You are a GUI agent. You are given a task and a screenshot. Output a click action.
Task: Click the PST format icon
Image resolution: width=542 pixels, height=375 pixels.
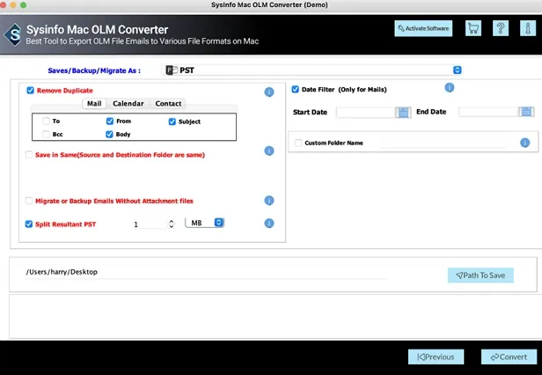[x=172, y=70]
